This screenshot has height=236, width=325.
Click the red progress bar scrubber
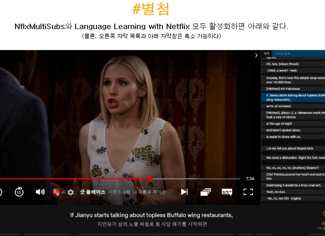point(151,179)
